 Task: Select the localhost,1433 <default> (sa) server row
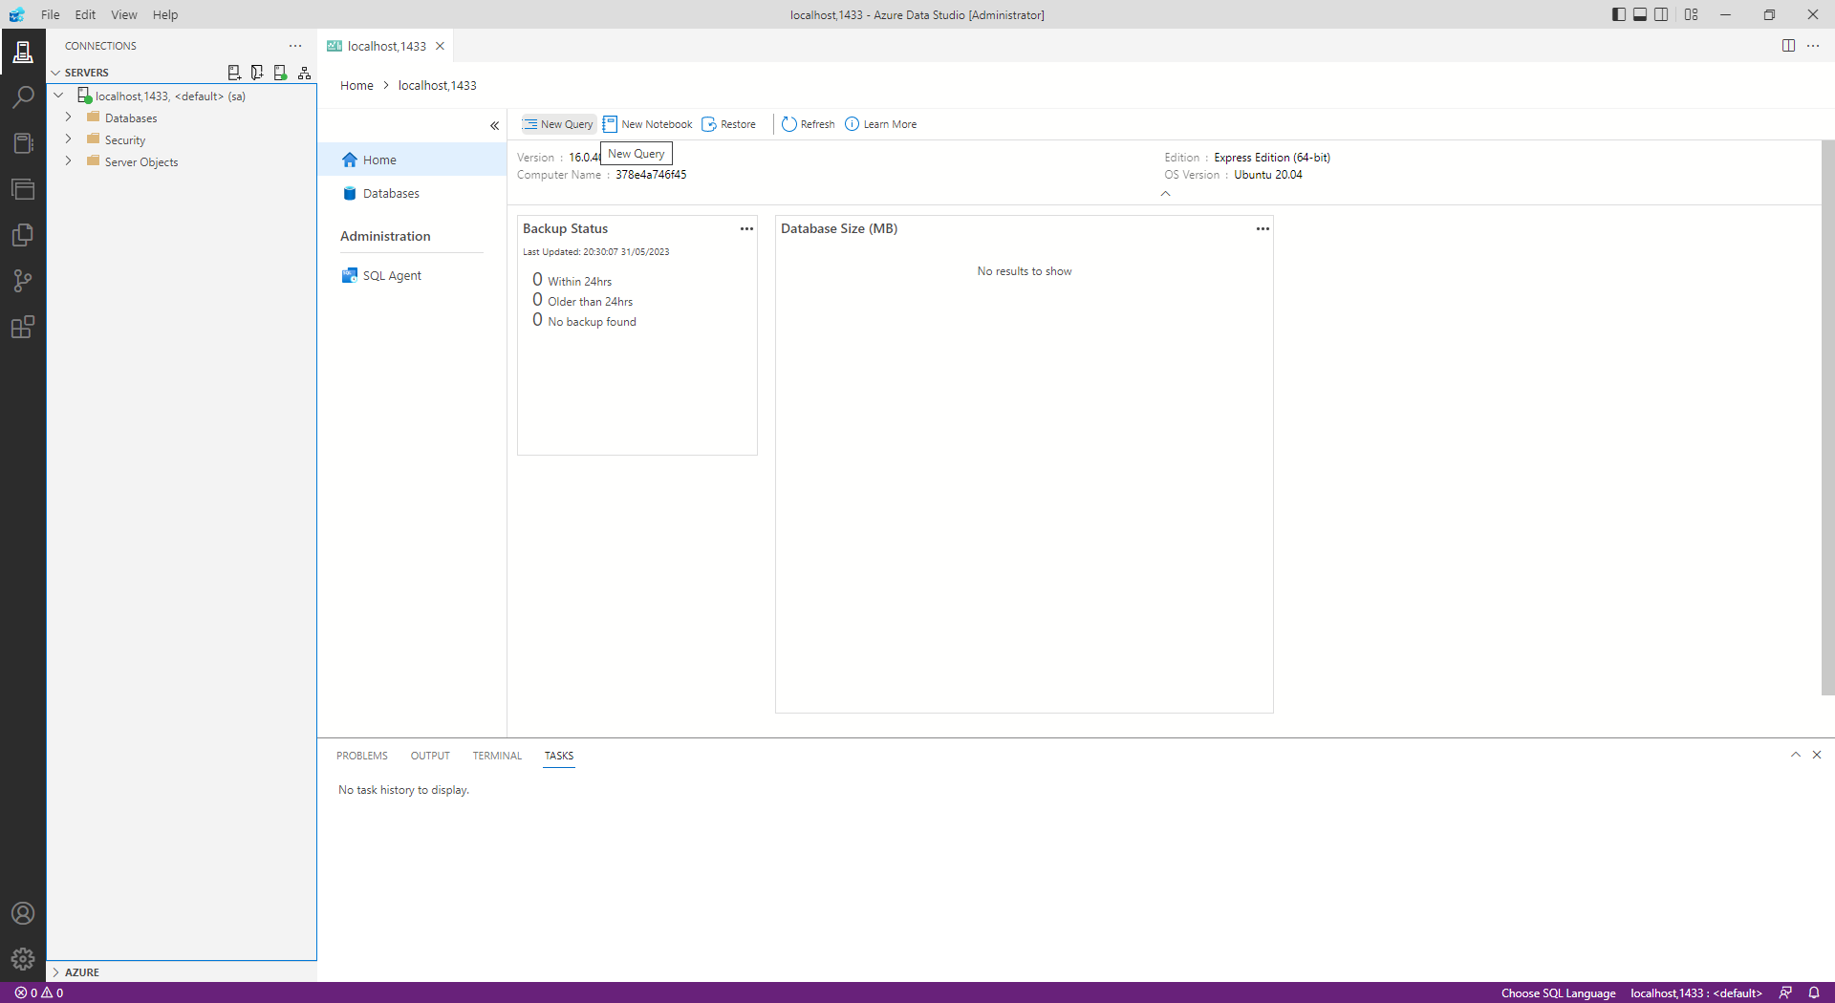182,96
